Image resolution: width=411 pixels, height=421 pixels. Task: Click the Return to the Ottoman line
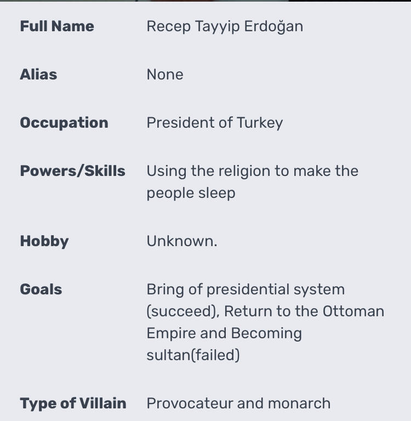click(265, 311)
